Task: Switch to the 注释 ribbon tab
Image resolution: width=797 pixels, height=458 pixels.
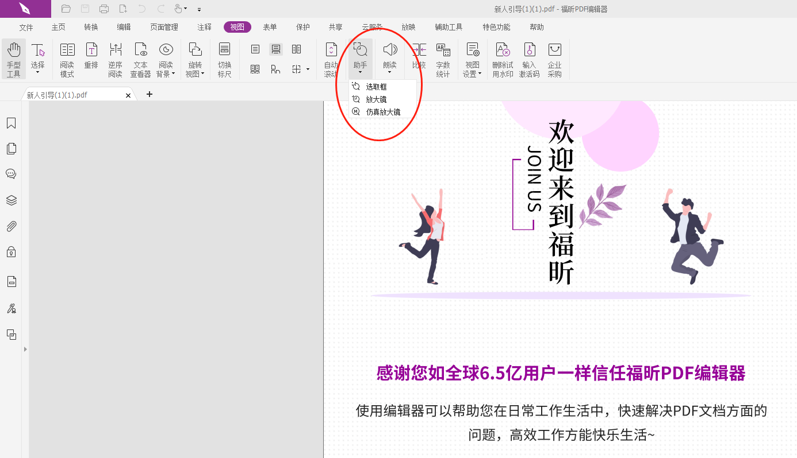Action: (x=204, y=26)
